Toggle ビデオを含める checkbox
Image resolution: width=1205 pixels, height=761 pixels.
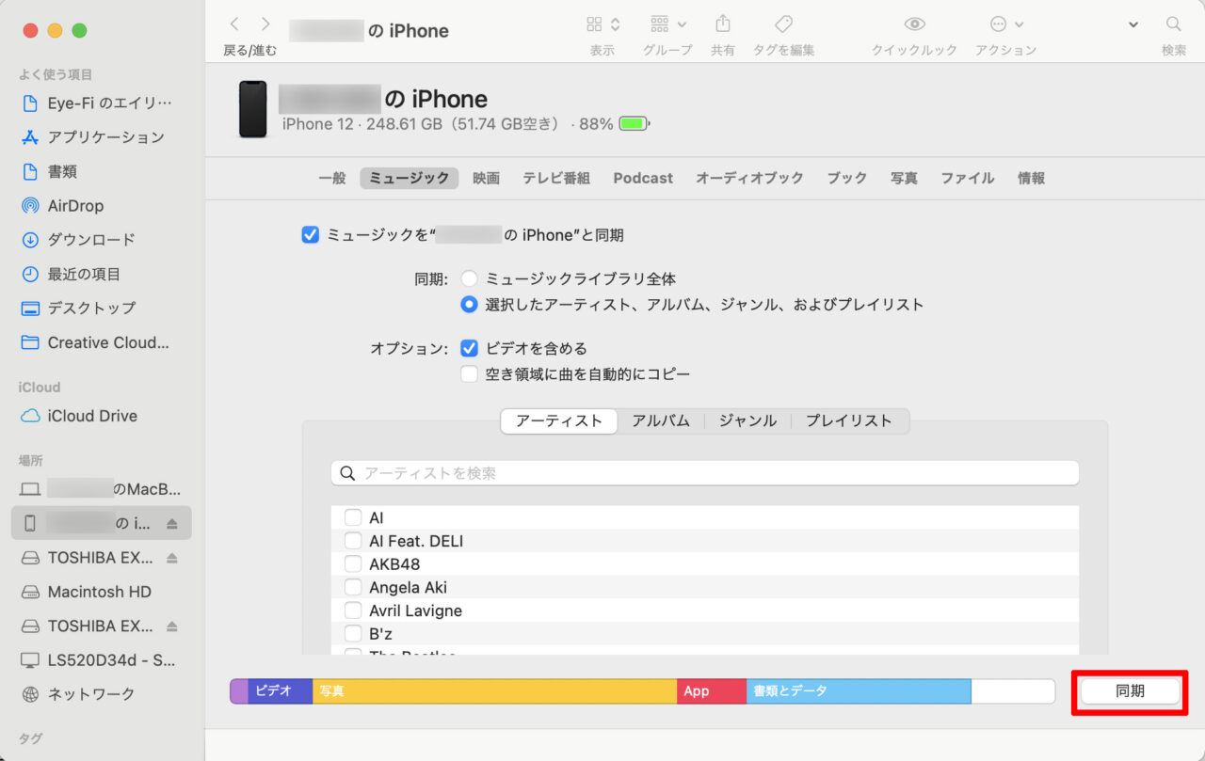[x=469, y=348]
